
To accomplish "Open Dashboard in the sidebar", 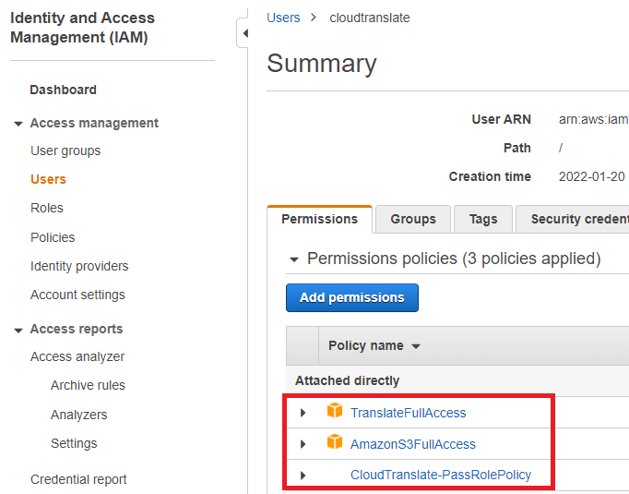I will coord(63,90).
